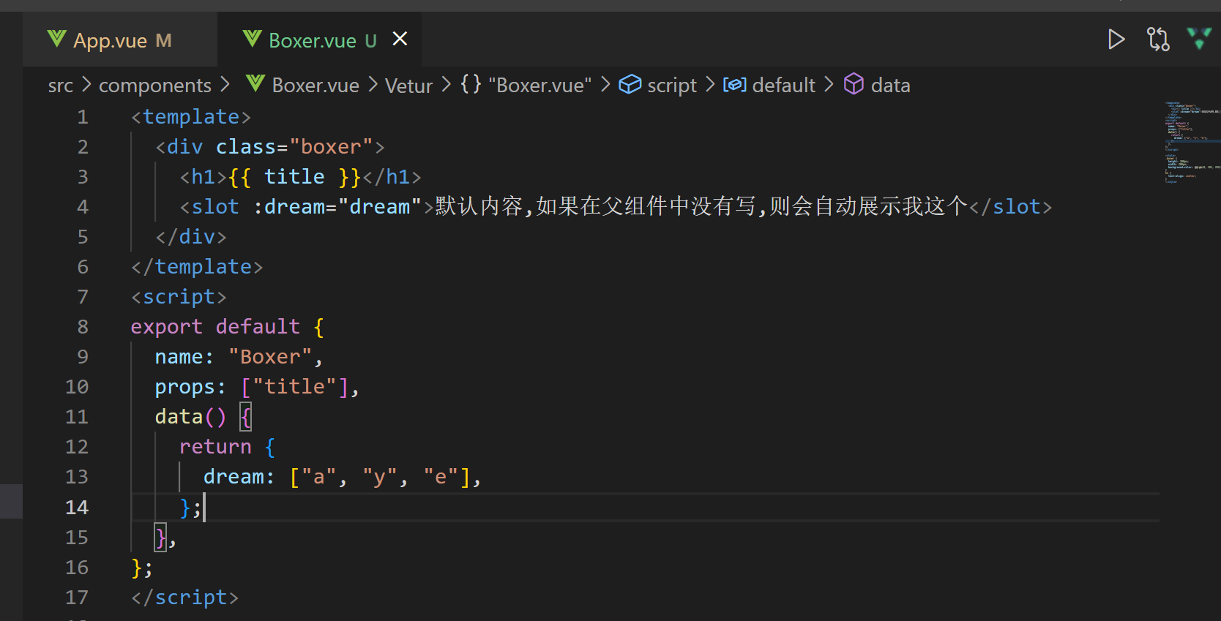Viewport: 1221px width, 621px height.
Task: Click line number 8 in the gutter
Action: 83,327
